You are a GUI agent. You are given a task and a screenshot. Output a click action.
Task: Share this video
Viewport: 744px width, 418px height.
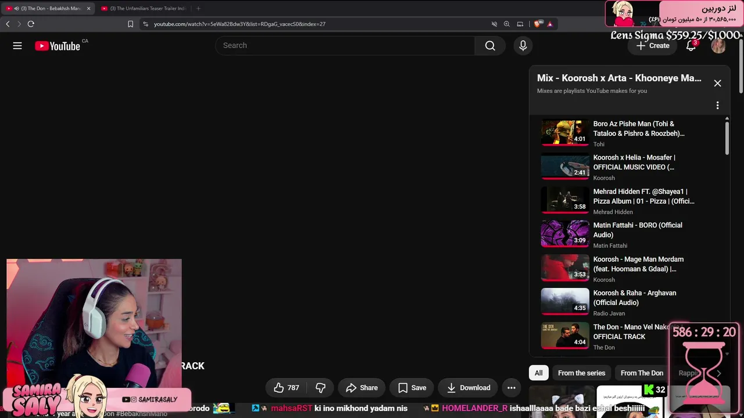(362, 388)
